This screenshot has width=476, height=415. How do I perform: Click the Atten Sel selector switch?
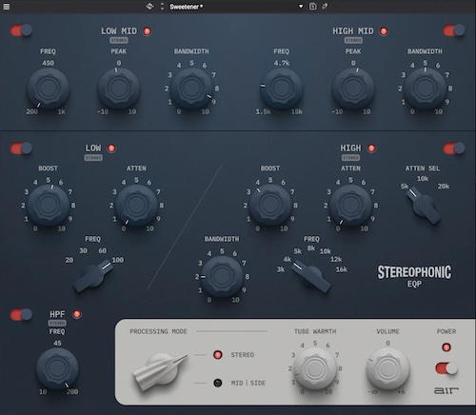click(424, 206)
